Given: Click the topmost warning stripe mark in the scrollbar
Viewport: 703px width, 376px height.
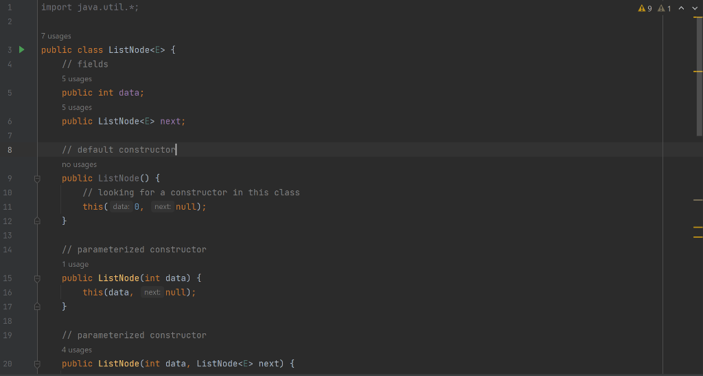Looking at the screenshot, I should 698,17.
